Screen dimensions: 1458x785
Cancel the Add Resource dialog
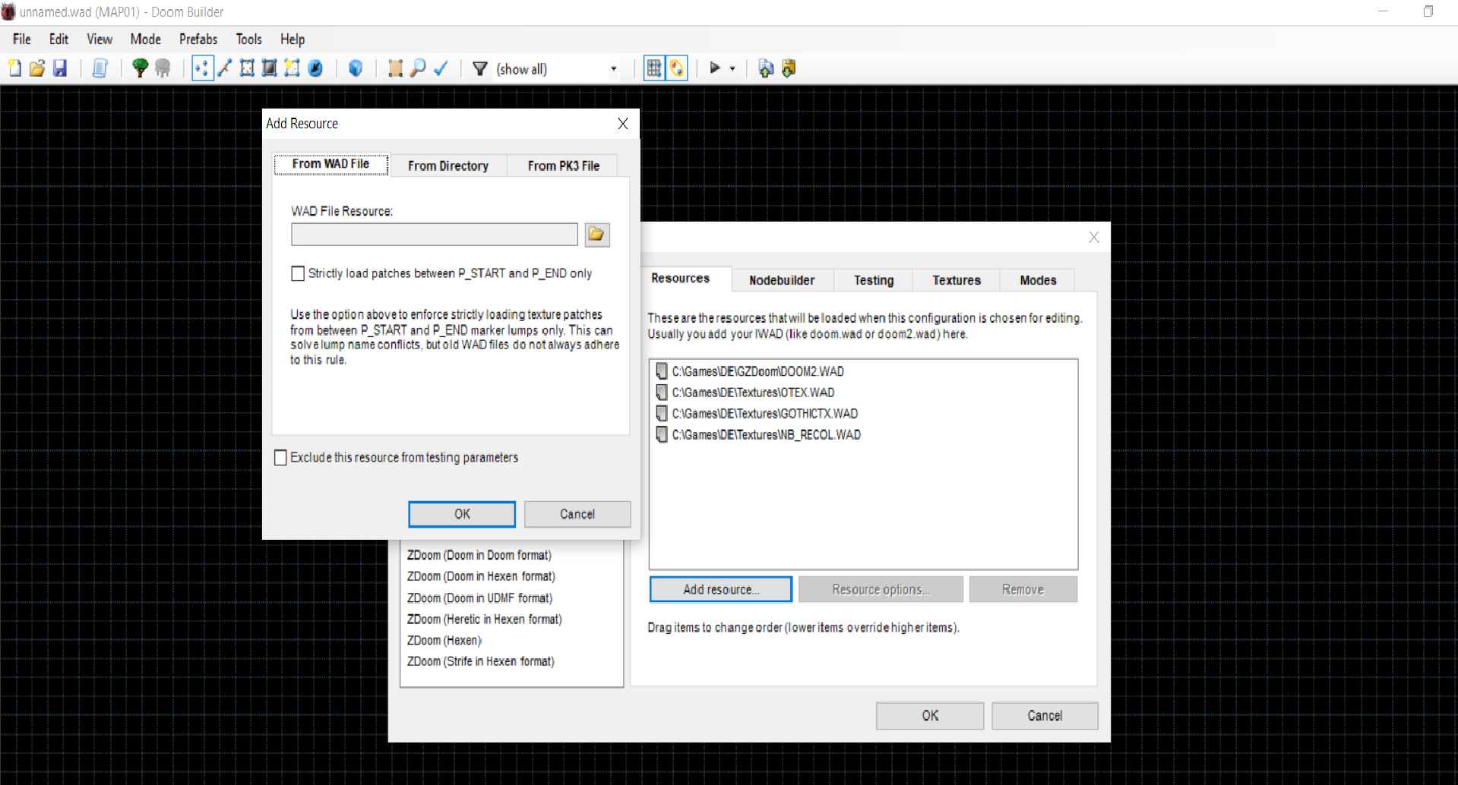[x=577, y=514]
